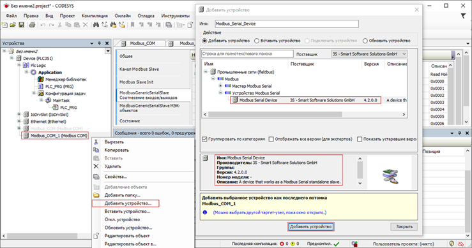Toggle Группировать по категориям checkbox
Viewport: 472px width, 248px height.
pos(204,139)
